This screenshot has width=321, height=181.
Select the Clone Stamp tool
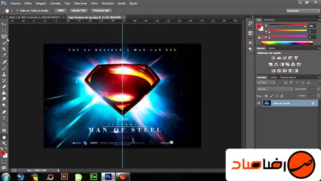(x=4, y=74)
